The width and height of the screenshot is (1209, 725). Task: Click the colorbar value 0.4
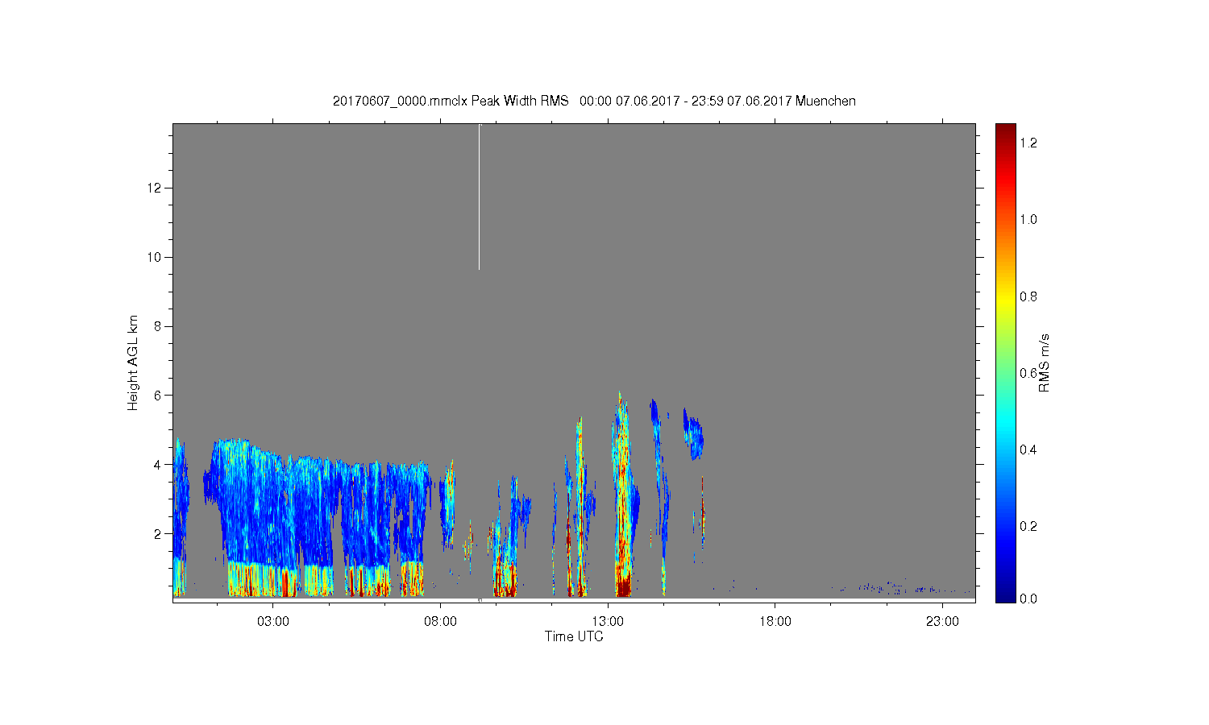pos(1028,449)
